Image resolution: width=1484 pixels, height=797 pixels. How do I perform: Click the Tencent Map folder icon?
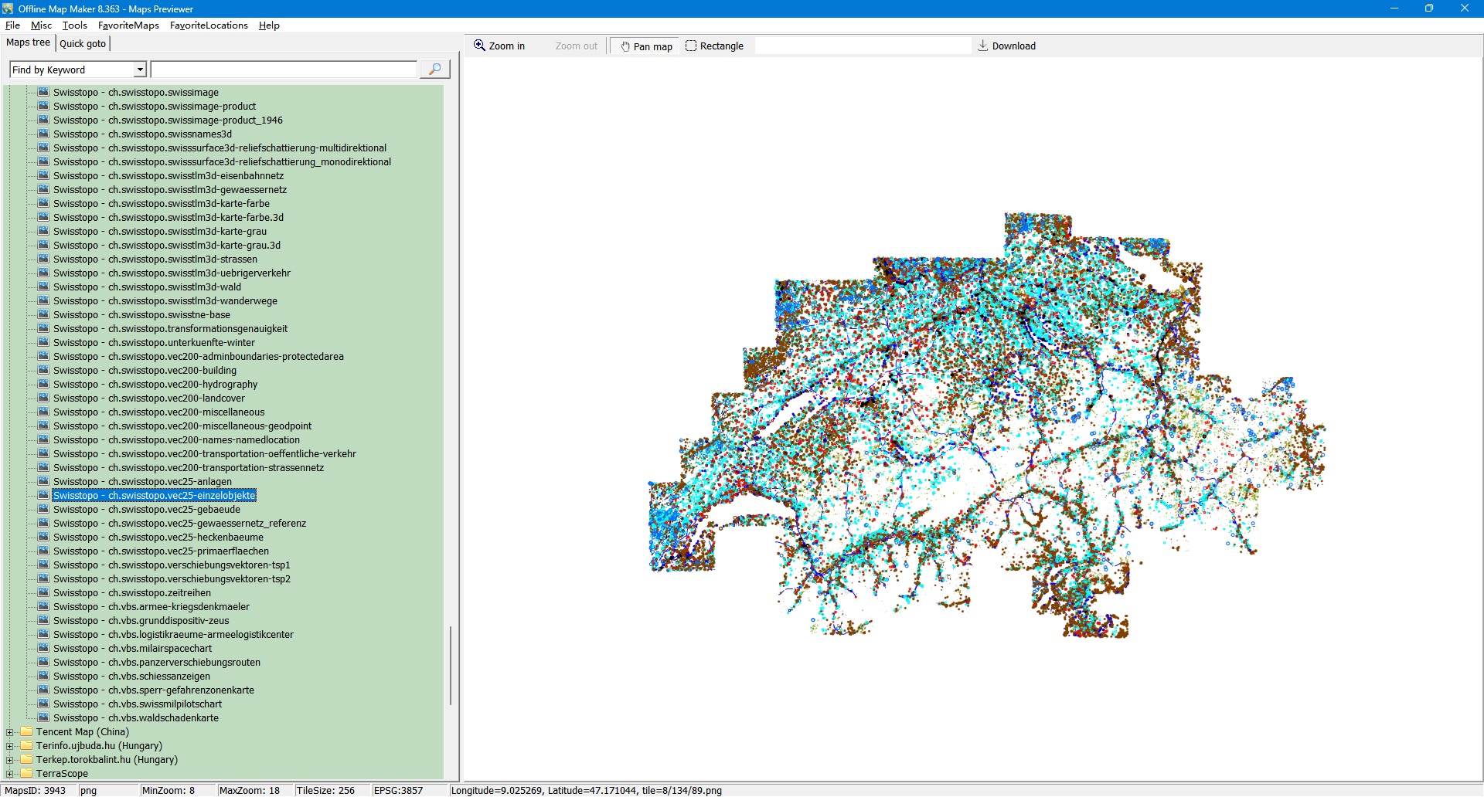26,732
